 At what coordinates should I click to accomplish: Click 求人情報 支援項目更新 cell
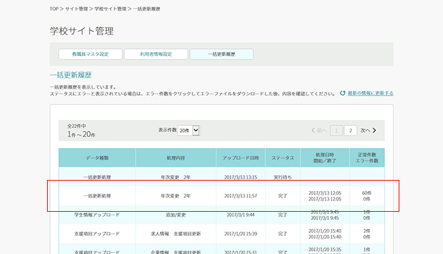(176, 234)
